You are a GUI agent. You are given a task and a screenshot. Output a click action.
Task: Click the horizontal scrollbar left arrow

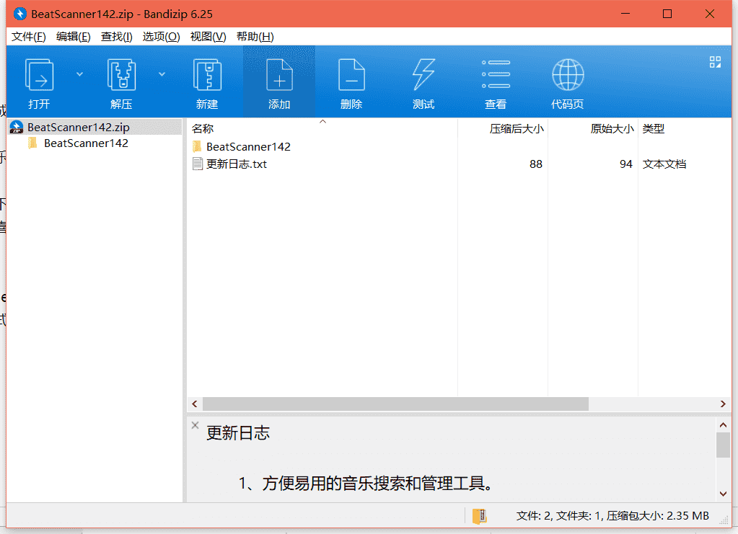coord(194,404)
